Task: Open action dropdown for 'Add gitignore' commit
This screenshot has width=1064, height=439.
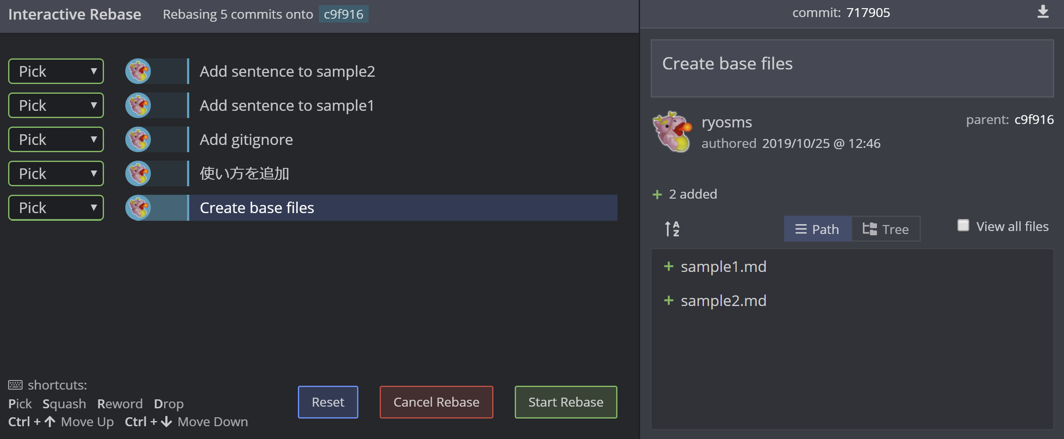Action: [x=56, y=139]
